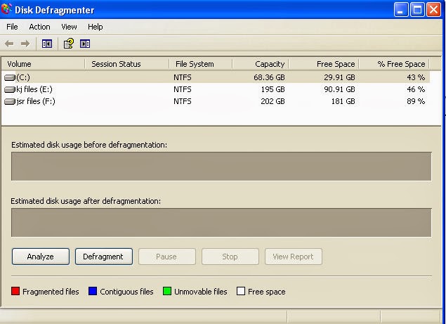The width and height of the screenshot is (446, 324).
Task: Click the Stop button
Action: pyautogui.click(x=230, y=257)
